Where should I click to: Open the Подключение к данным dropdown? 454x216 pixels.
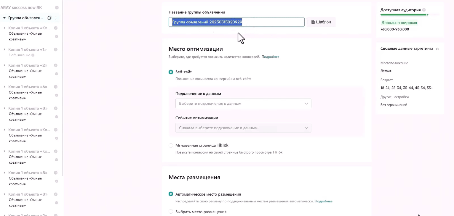click(243, 104)
